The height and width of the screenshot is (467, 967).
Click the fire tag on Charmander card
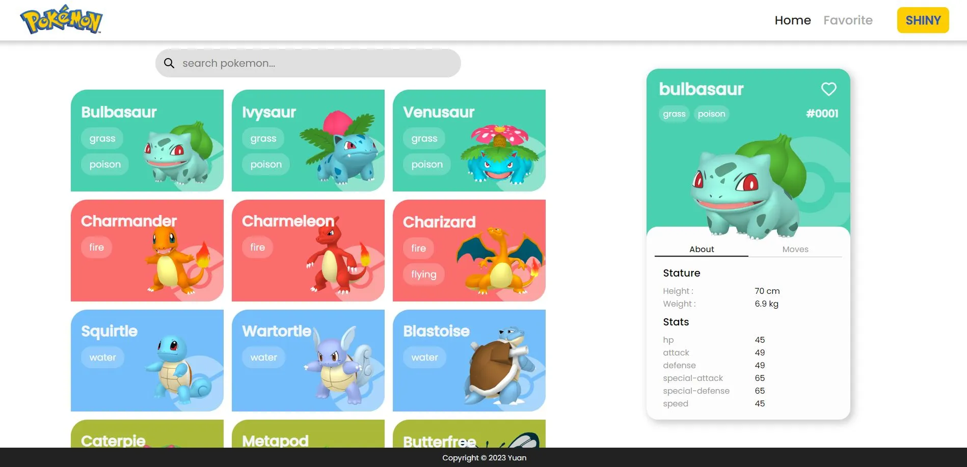[96, 248]
